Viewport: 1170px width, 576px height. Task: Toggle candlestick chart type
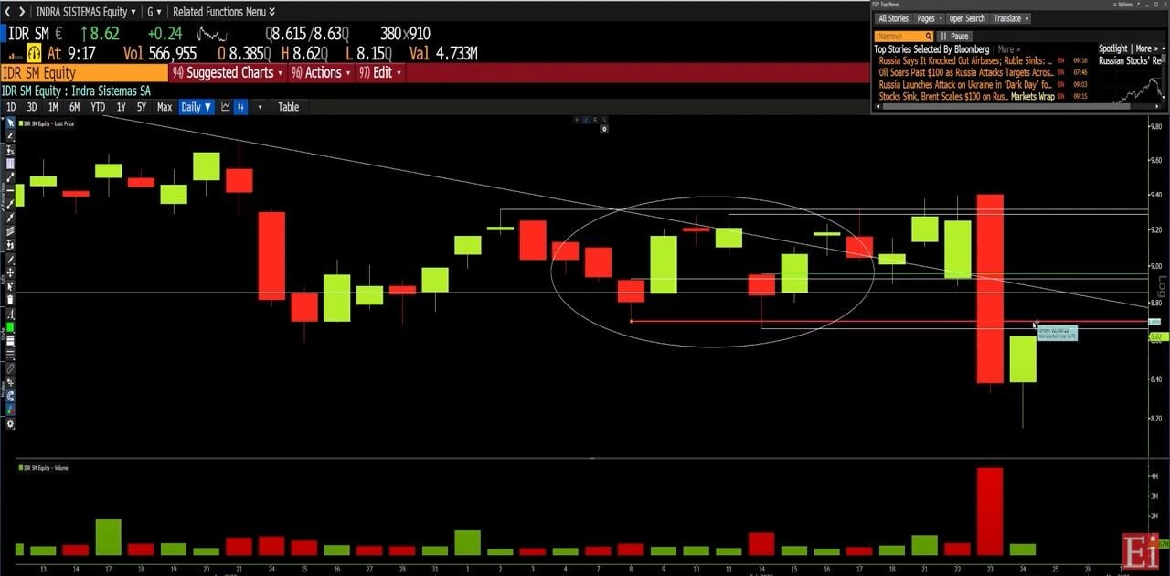(x=240, y=107)
